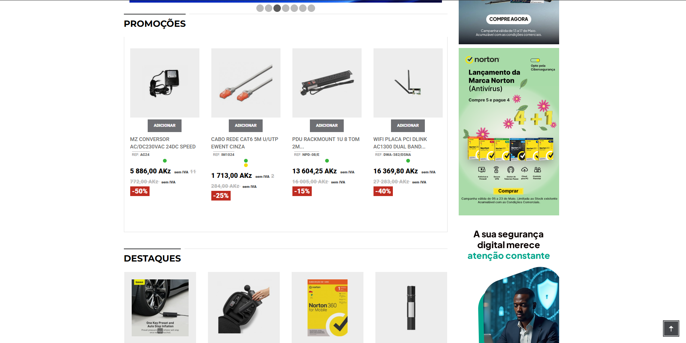Image resolution: width=686 pixels, height=343 pixels.
Task: Add WiFi Placa PCI DLink to cart
Action: 408,126
